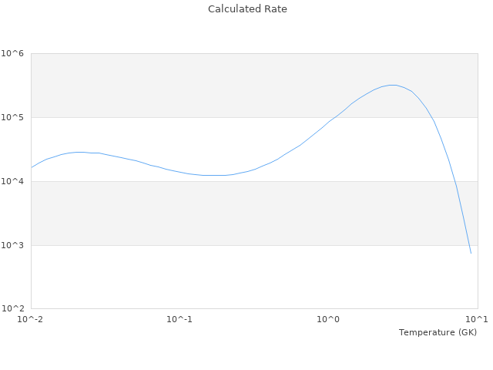Click the "Calculated Rate" chart title
Viewport: 493px width, 370px height.
[246, 9]
